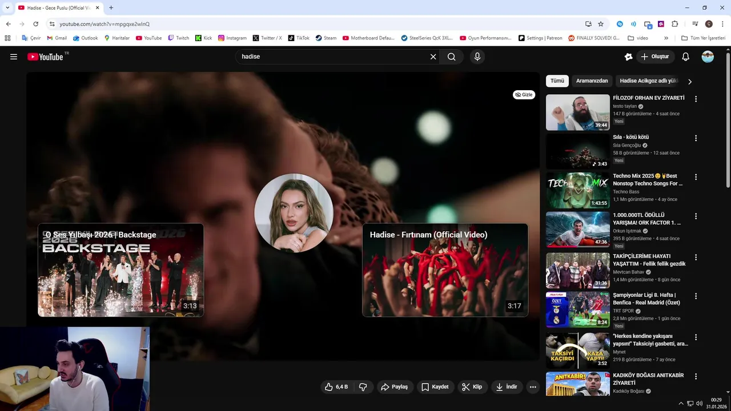This screenshot has width=731, height=411.
Task: Create content with the Oluştur button
Action: pos(654,57)
